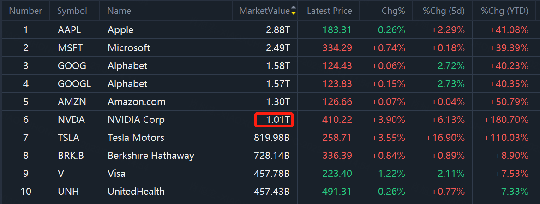Screen dimensions: 540x204
Task: Open the Apple name cell
Action: pyautogui.click(x=120, y=30)
